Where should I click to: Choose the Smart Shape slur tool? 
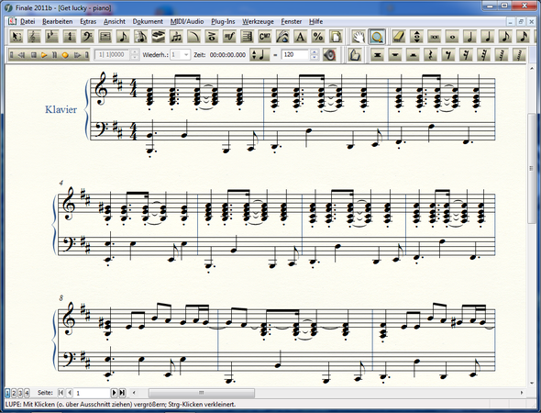coord(193,37)
